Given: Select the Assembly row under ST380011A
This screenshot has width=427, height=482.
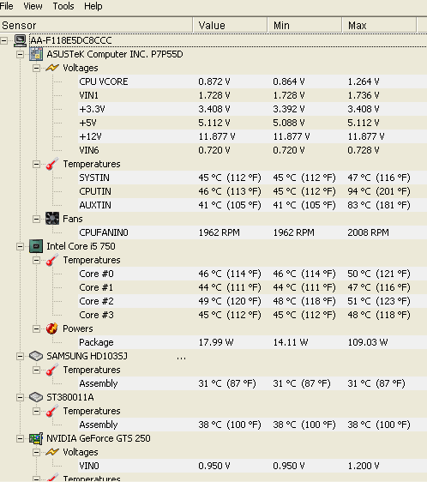Looking at the screenshot, I should point(252,425).
